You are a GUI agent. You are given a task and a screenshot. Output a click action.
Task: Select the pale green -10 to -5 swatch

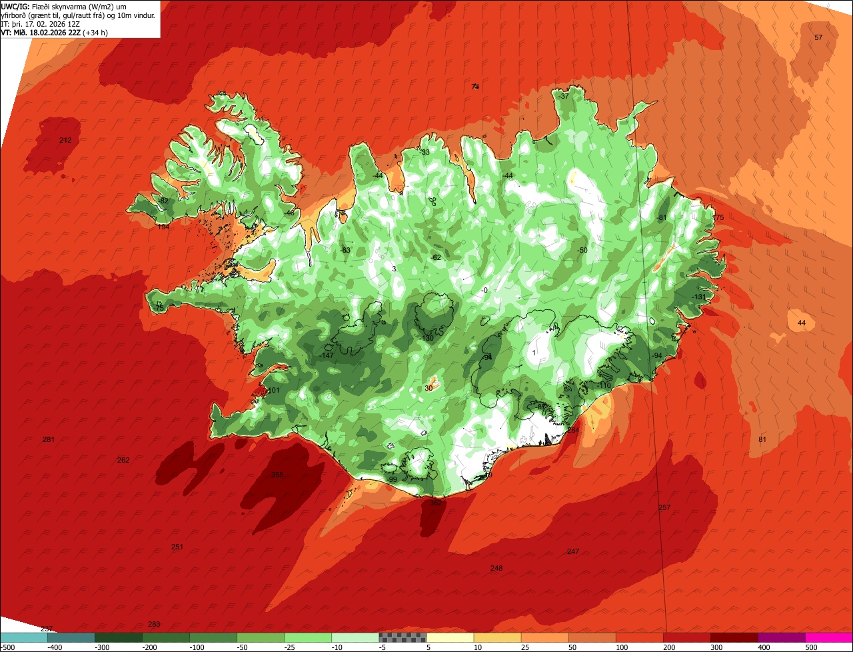(355, 637)
